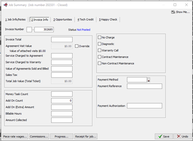Open the Opportunities tab
The image size is (193, 141).
tap(62, 20)
